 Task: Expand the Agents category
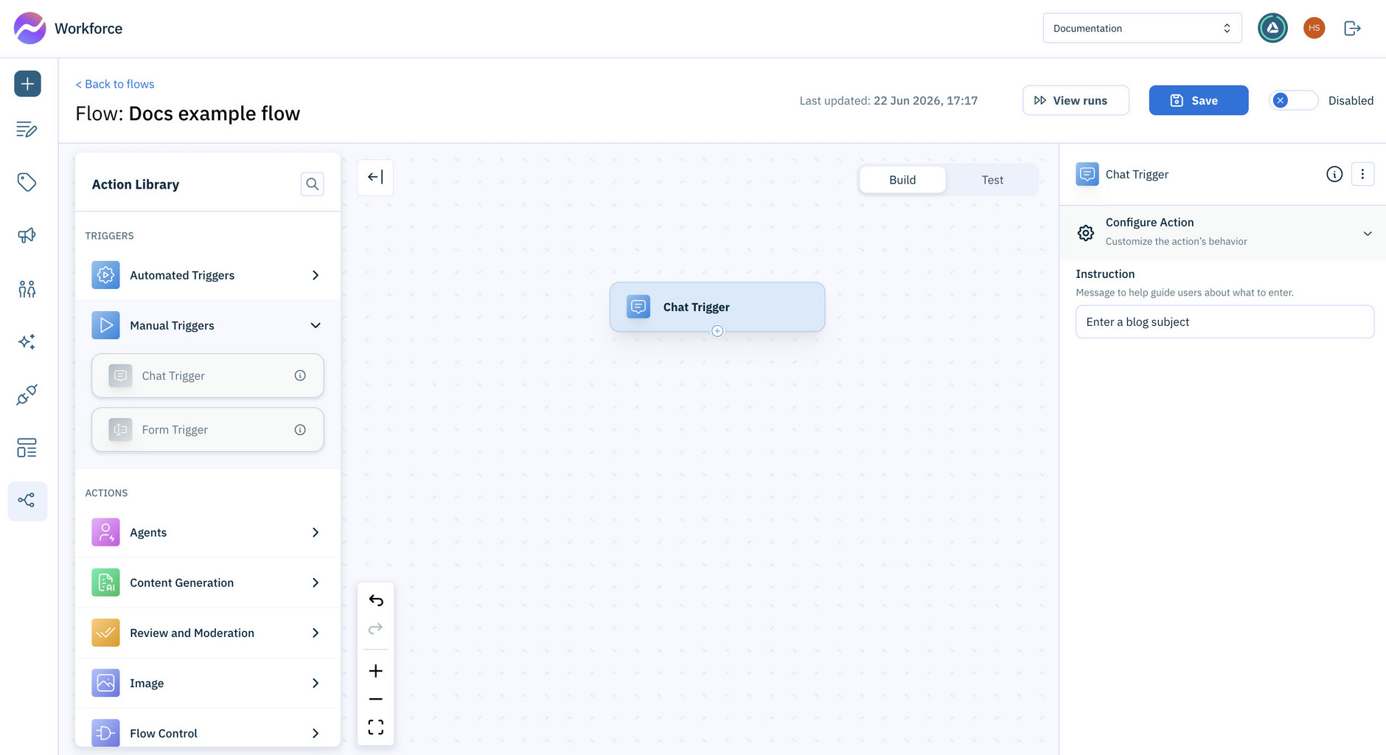(x=208, y=532)
